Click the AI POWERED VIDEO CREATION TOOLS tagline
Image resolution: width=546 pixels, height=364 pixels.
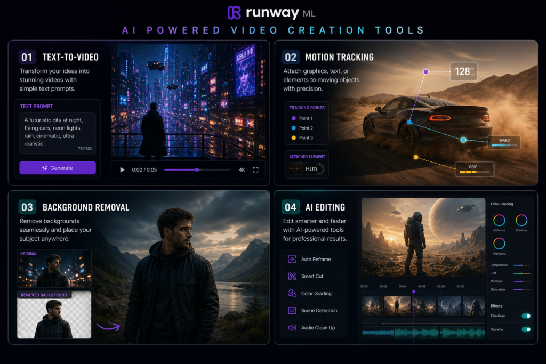(273, 30)
